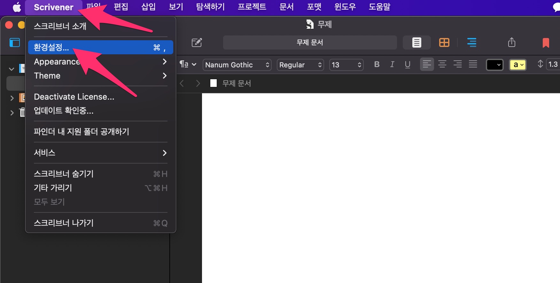Open the 윈도우 menu
Screen dimensions: 560x283
point(345,7)
